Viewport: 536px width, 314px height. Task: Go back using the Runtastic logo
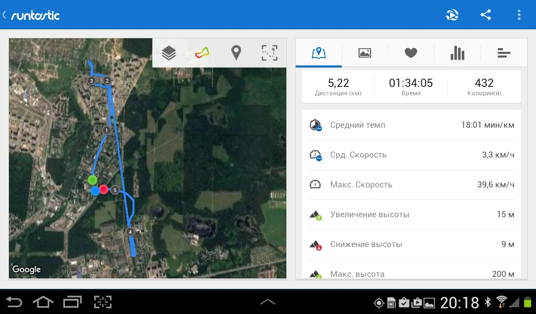coord(31,15)
